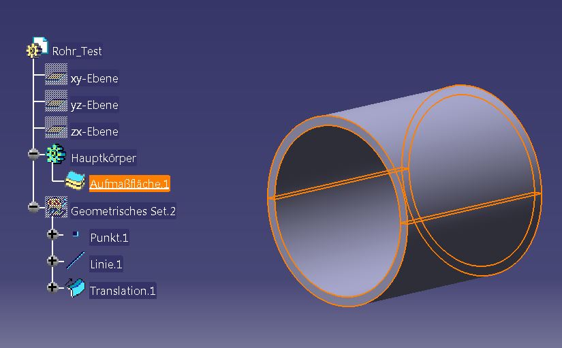Image resolution: width=562 pixels, height=348 pixels.
Task: Select the Geometrisches Set.2 label
Action: (123, 211)
